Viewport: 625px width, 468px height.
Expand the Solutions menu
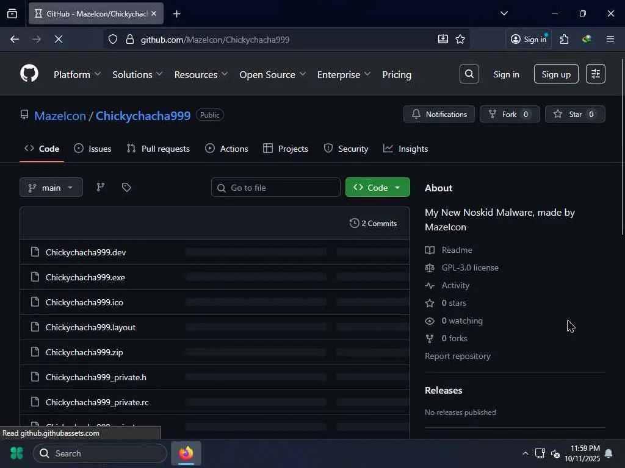137,74
